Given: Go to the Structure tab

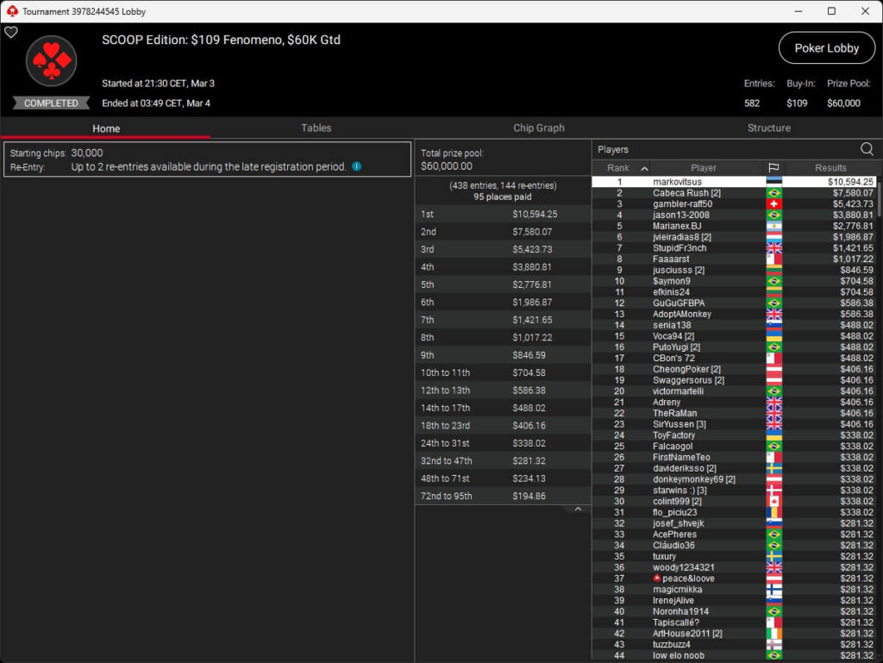Looking at the screenshot, I should pyautogui.click(x=768, y=128).
